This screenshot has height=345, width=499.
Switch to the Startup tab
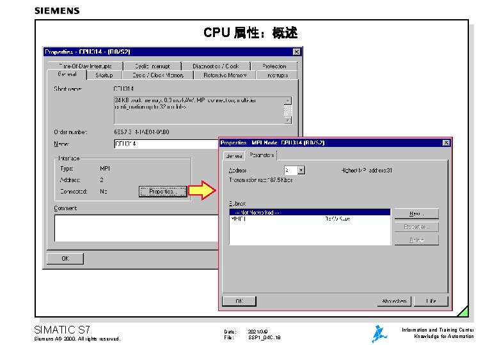104,75
